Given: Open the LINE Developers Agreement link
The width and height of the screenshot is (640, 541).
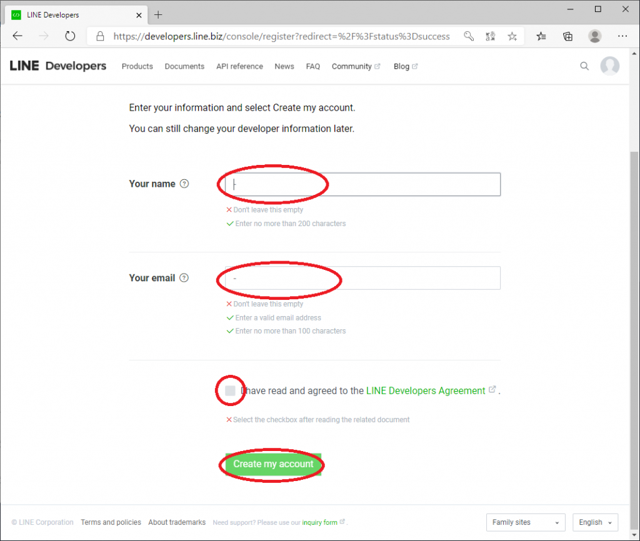Looking at the screenshot, I should [426, 390].
